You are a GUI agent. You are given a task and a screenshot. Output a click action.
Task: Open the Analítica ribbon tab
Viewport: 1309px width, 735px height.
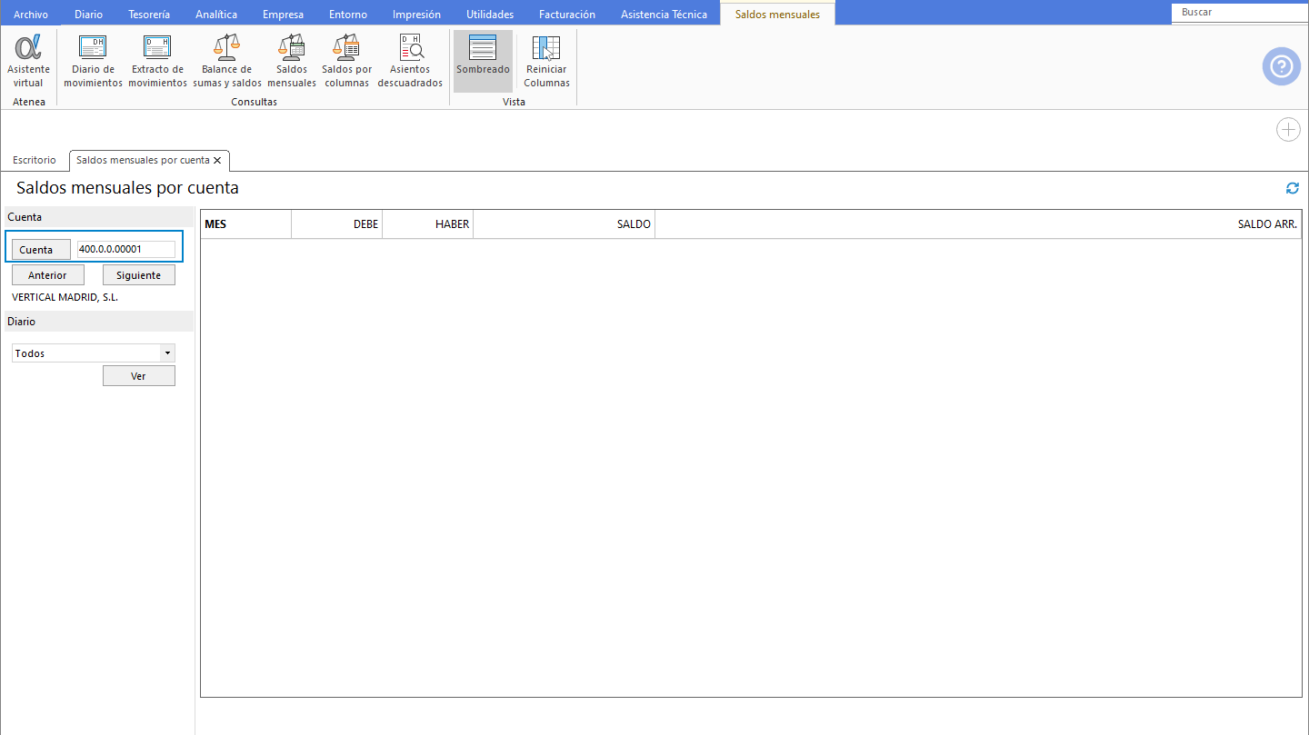click(216, 14)
